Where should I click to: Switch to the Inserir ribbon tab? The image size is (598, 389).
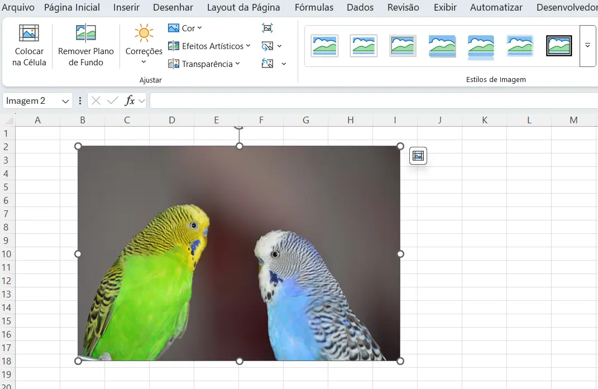point(126,7)
